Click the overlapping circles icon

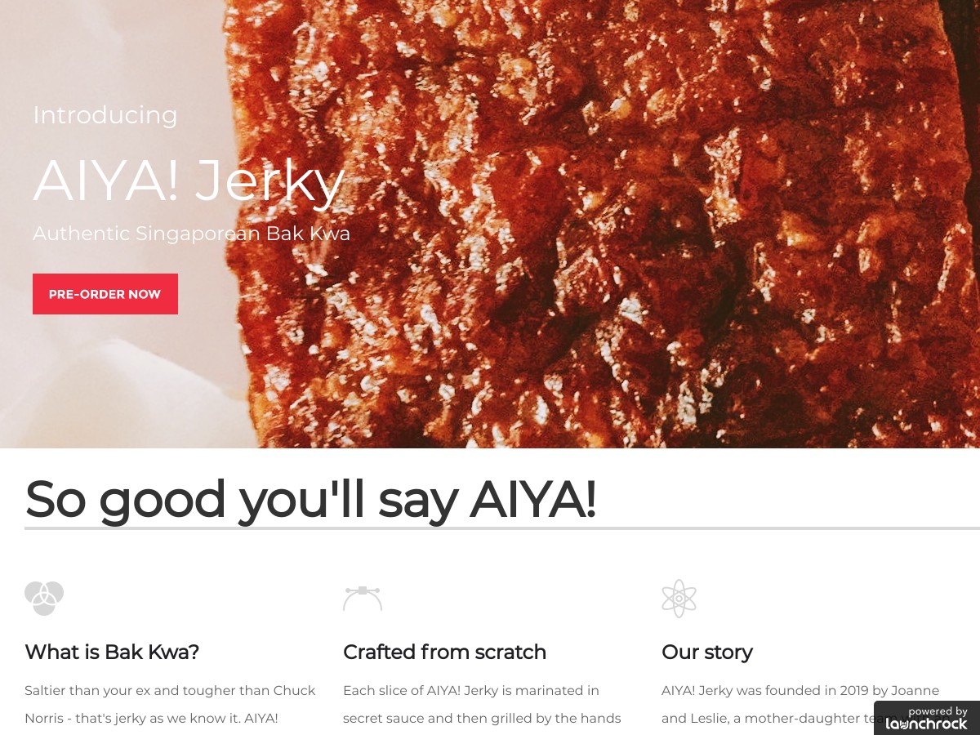(x=44, y=599)
